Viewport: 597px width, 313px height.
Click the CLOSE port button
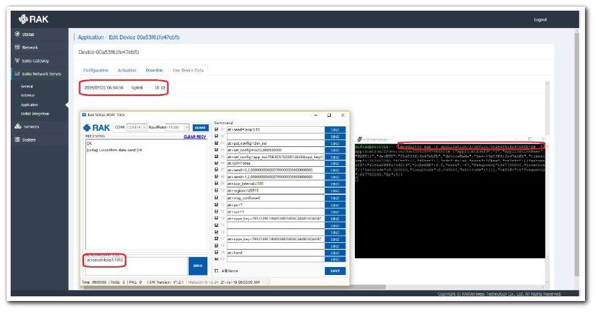click(x=200, y=127)
